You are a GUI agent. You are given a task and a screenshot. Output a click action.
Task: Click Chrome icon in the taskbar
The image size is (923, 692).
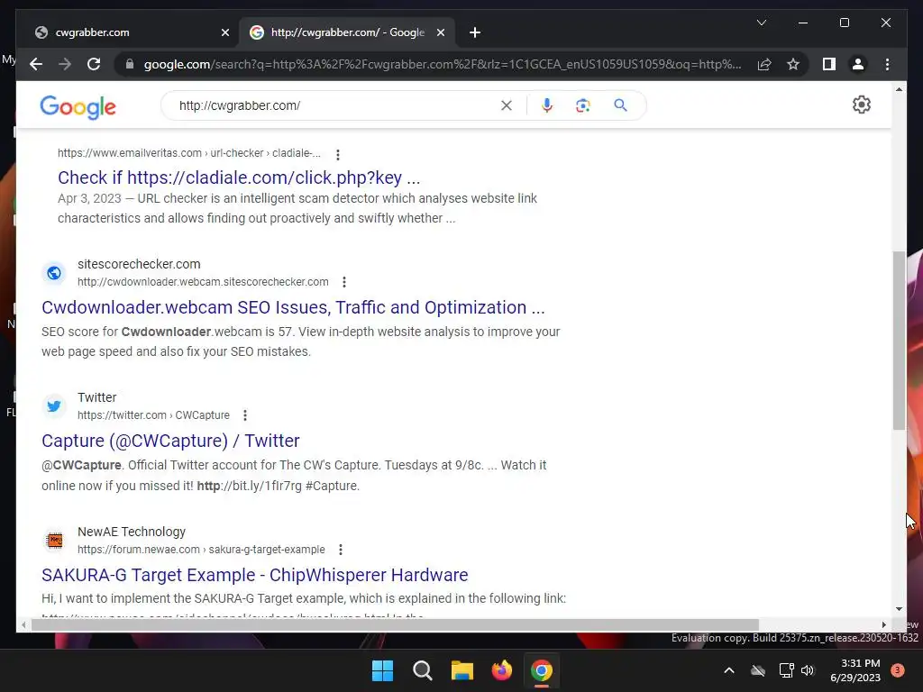[x=542, y=670]
